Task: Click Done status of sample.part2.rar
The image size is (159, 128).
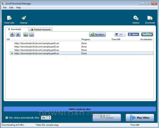Action: (84, 47)
